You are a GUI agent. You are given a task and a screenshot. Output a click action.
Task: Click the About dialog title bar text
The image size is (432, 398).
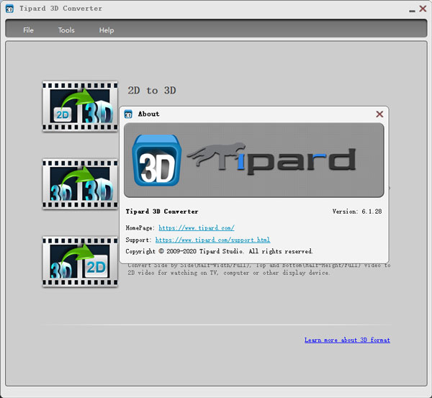click(x=149, y=114)
